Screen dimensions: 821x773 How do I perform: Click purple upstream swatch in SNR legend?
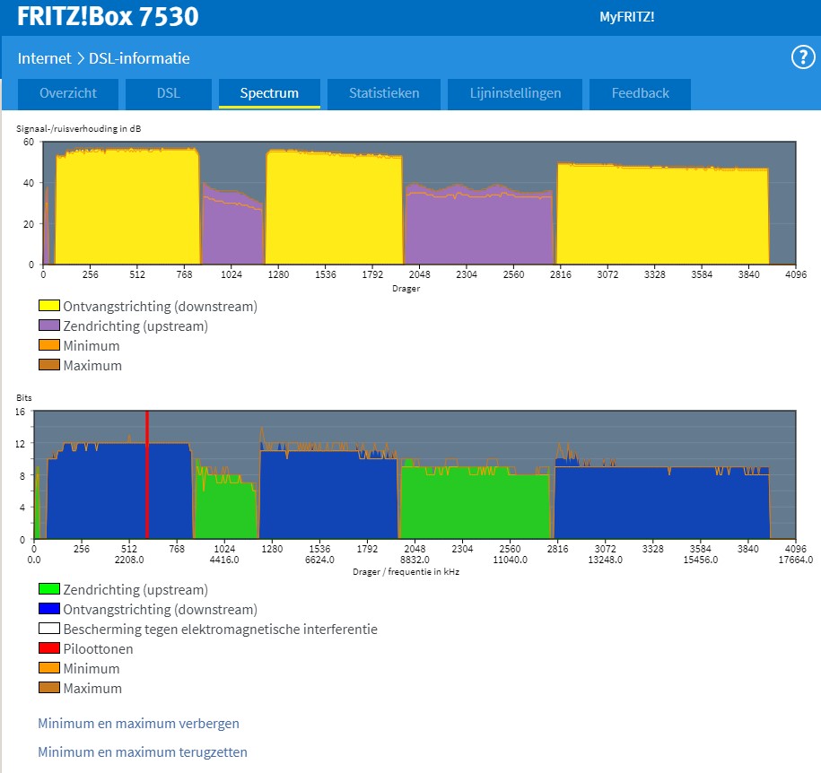(x=48, y=326)
